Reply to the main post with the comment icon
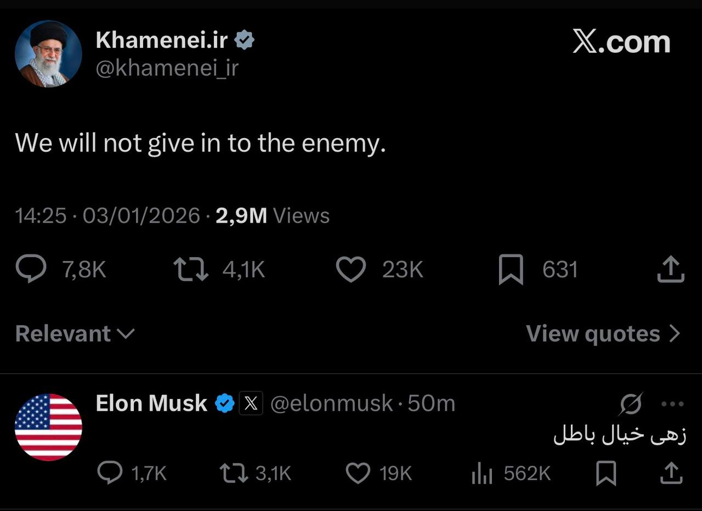Screen dimensions: 702x511 pyautogui.click(x=31, y=270)
